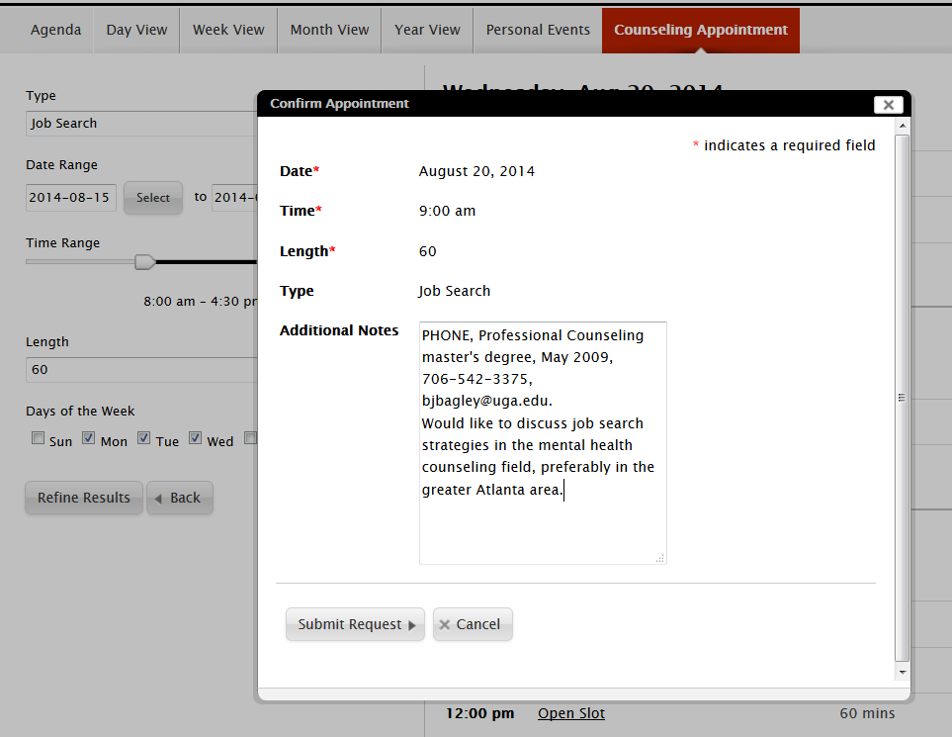Switch to the Agenda tab
952x737 pixels.
click(x=56, y=30)
